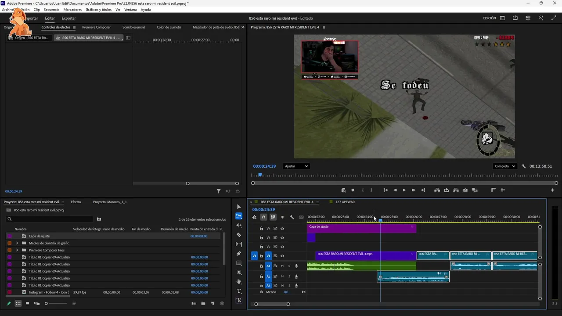
Task: Select 856 ESTA RARO MI RESIDENT EVIL 4.mp4 clip
Action: 365,255
